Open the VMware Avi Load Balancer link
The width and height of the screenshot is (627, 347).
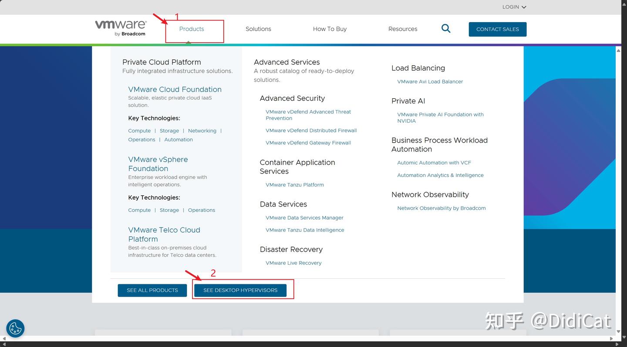430,82
